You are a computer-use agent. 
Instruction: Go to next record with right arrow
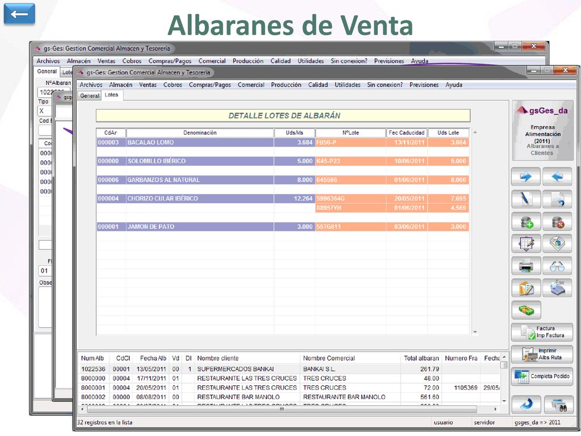pyautogui.click(x=526, y=177)
